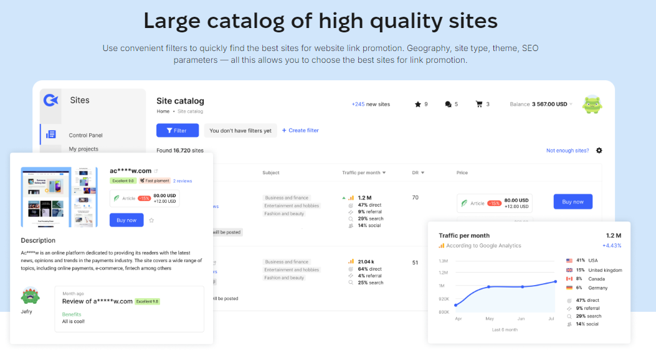Image resolution: width=656 pixels, height=351 pixels.
Task: Click the Jul data point on traffic chart
Action: pyautogui.click(x=556, y=282)
